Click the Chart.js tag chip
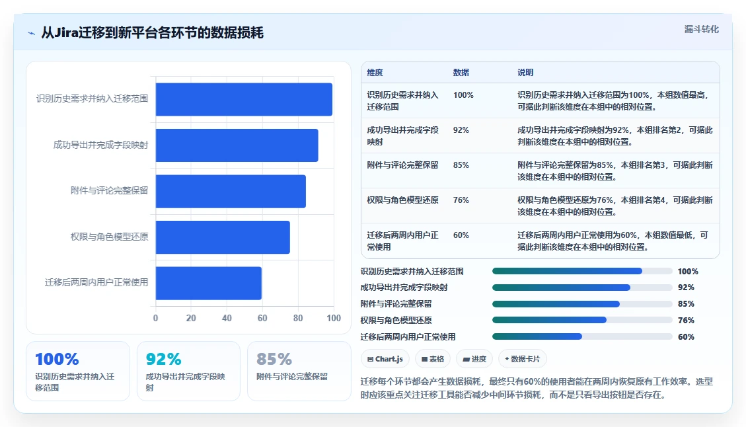Viewport: 746px width, 427px height. click(x=385, y=359)
